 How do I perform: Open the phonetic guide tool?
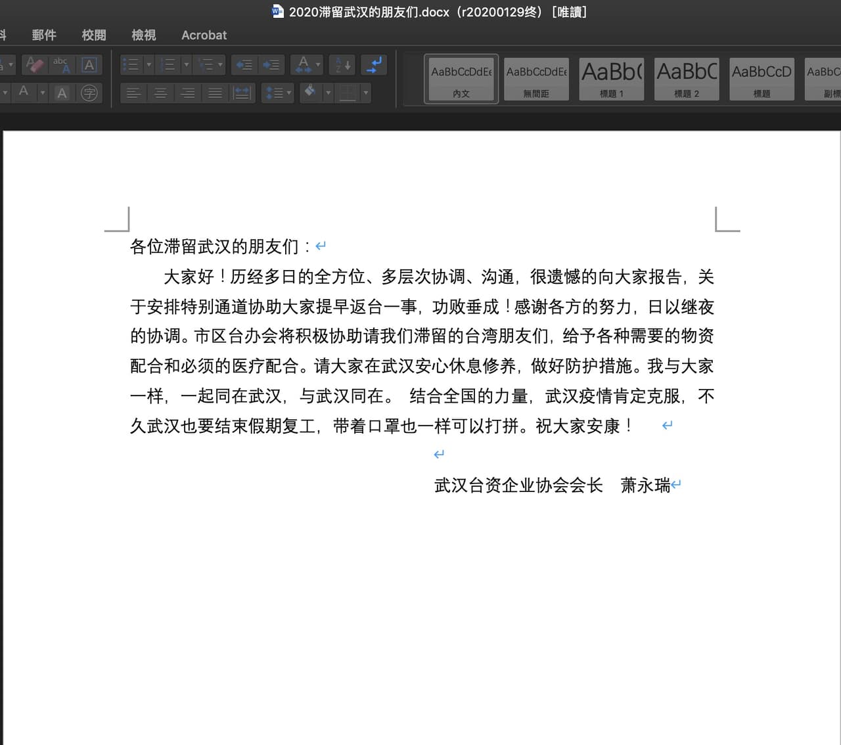[x=61, y=64]
